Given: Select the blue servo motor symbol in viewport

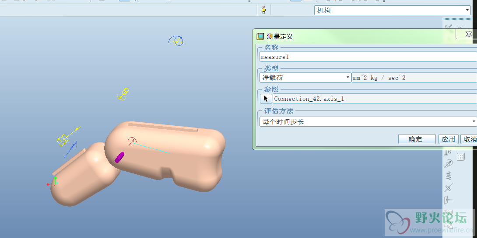Looking at the screenshot, I should tap(176, 41).
